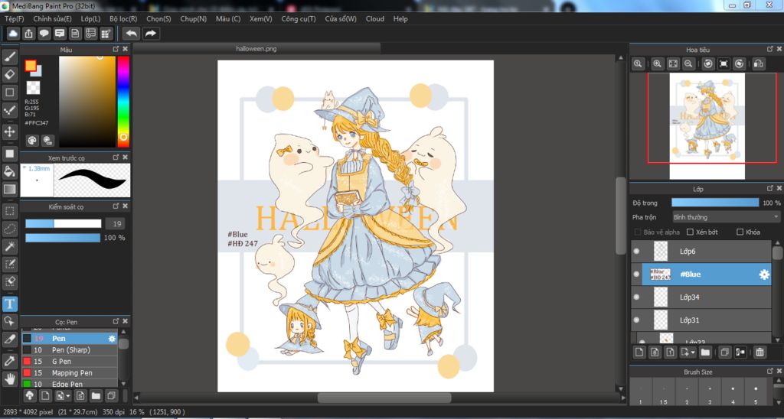The height and width of the screenshot is (419, 784).
Task: Zoom out using navigator magnifier minus
Action: point(688,63)
